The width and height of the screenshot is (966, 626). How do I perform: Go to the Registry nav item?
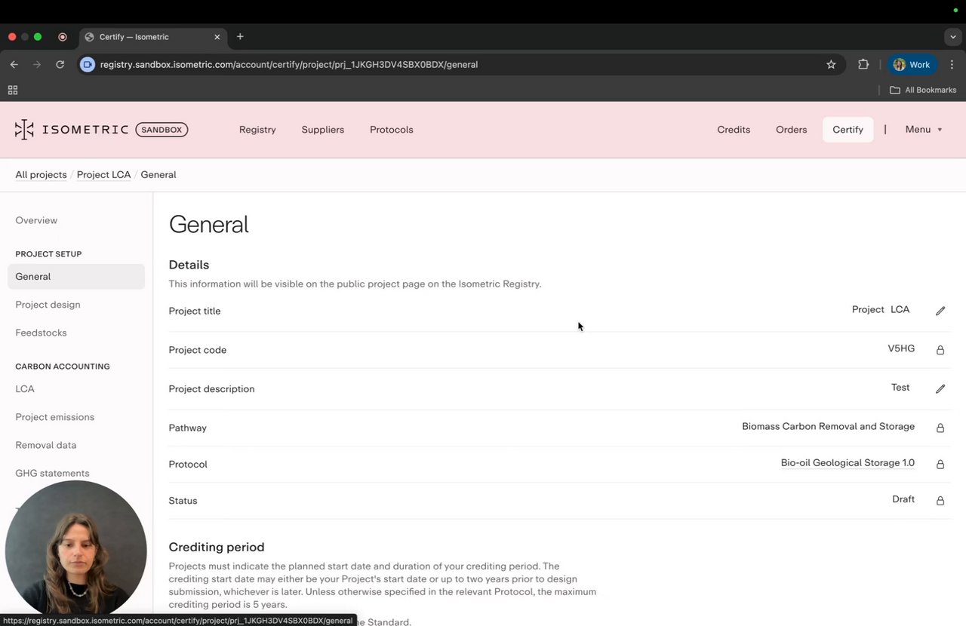(x=257, y=130)
